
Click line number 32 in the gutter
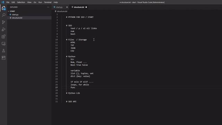point(57,102)
